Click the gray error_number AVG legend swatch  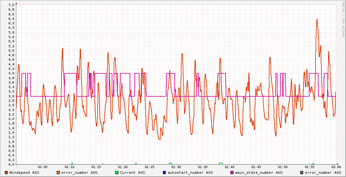point(302,173)
